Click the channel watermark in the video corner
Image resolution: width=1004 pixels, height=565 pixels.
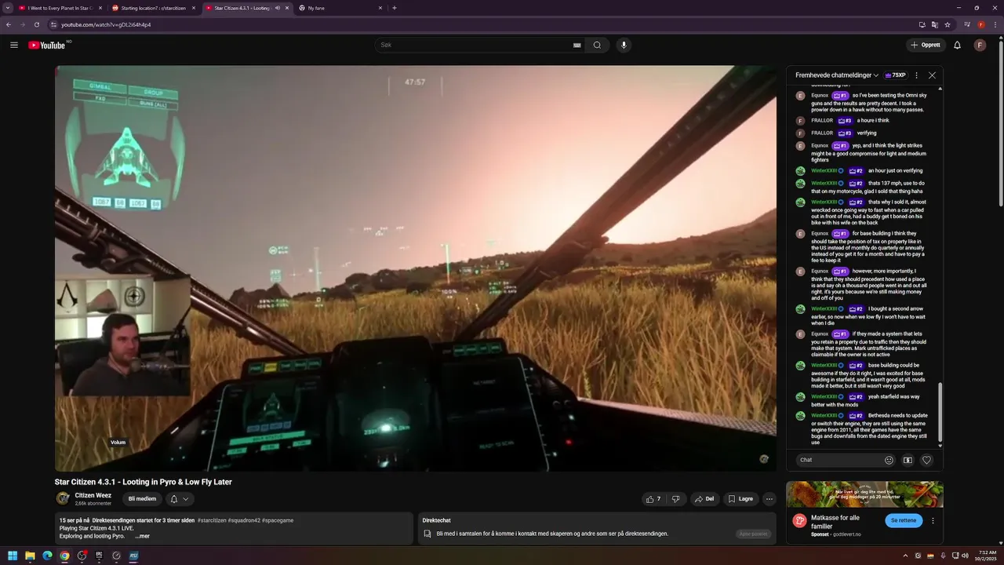[763, 459]
